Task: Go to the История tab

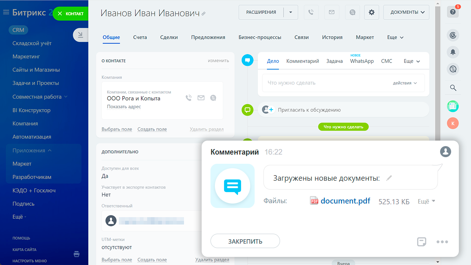Action: pyautogui.click(x=332, y=37)
